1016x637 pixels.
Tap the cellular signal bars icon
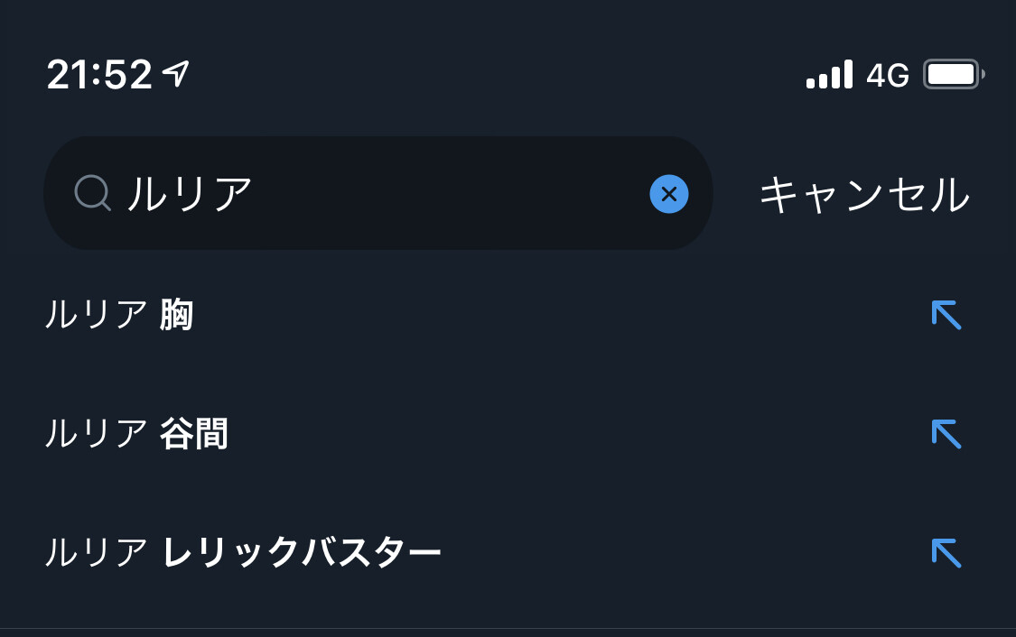coord(829,75)
